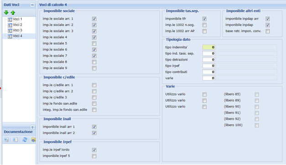286x165 pixels.
Task: Collapse the Dati Voci panel
Action: [x=32, y=5]
